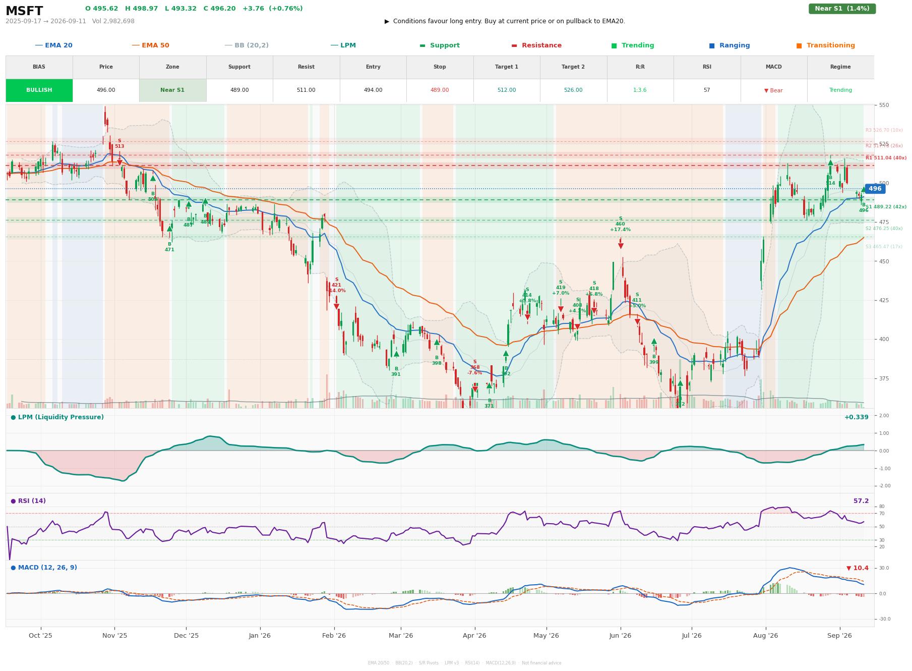Screen dimensions: 912x671
Task: Click the change value '+3.76 (+0.76%)'
Action: pyautogui.click(x=273, y=9)
